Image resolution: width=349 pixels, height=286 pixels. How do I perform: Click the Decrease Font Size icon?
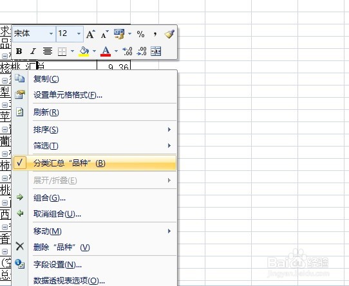104,34
